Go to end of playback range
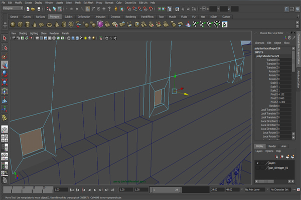Screen dimensions: 301x200 [112, 190]
